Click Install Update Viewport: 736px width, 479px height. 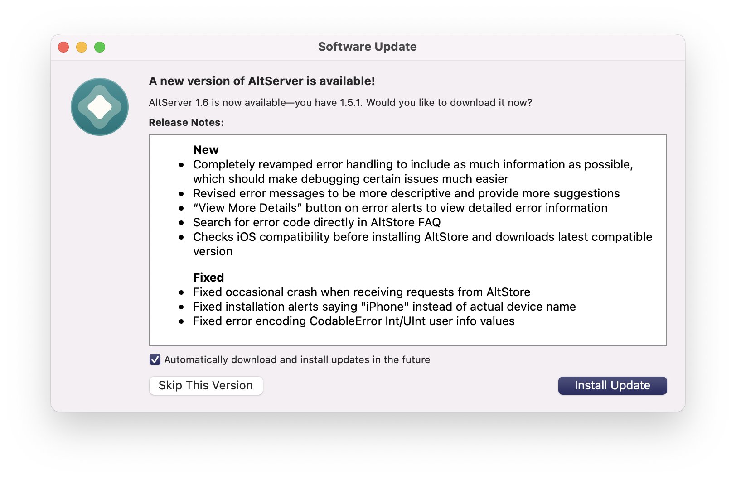point(612,385)
